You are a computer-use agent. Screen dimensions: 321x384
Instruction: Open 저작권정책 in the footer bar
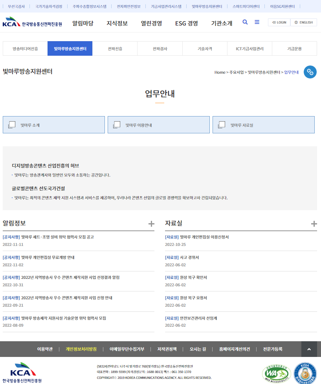coord(167,349)
